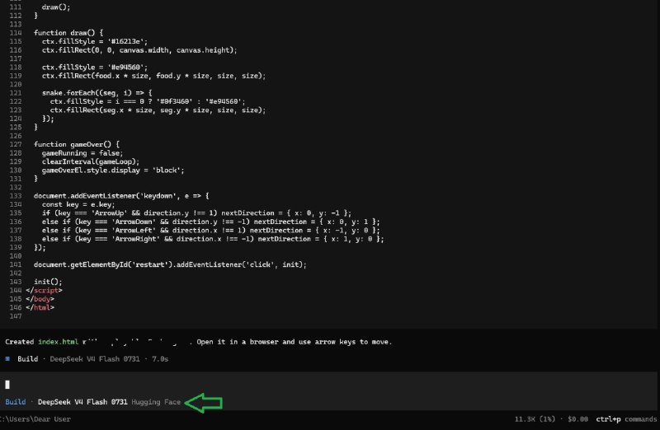Click the ternary fillStyle line with '#0f3460'

(x=148, y=101)
